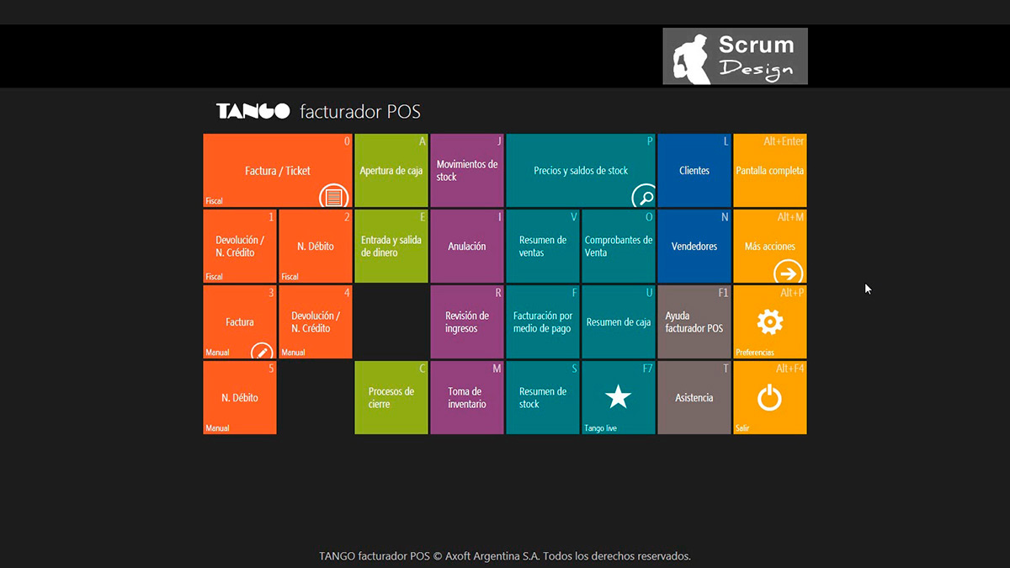Select the Vendedores tile

[694, 247]
